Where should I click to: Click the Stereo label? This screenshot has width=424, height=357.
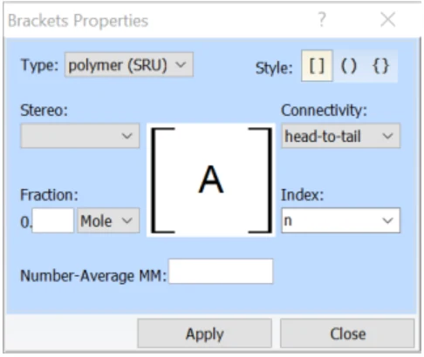click(44, 111)
